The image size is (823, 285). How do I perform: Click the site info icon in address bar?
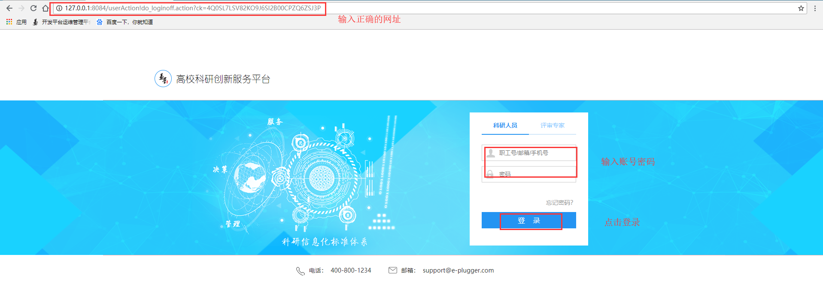(59, 8)
